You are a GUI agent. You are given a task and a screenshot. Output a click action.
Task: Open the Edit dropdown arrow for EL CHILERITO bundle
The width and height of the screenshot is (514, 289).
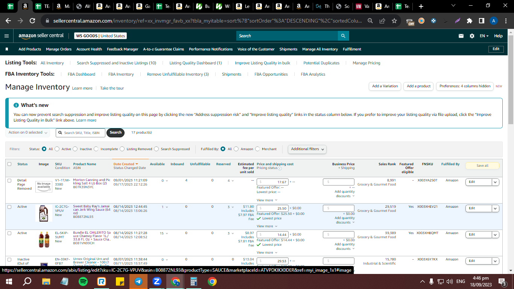(496, 235)
